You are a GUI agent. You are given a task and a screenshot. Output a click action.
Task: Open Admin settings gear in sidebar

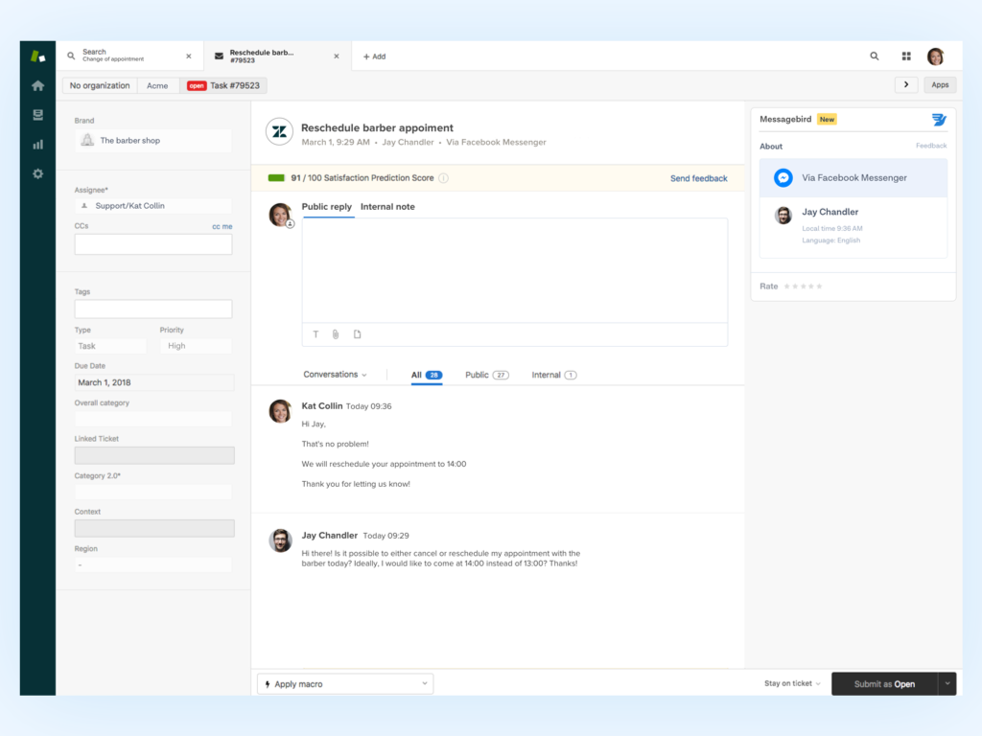(x=36, y=173)
